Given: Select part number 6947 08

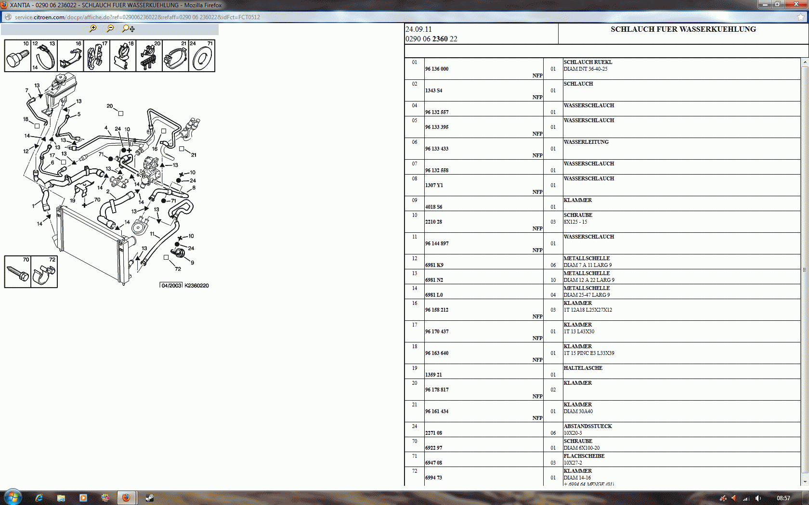Looking at the screenshot, I should pyautogui.click(x=433, y=463).
